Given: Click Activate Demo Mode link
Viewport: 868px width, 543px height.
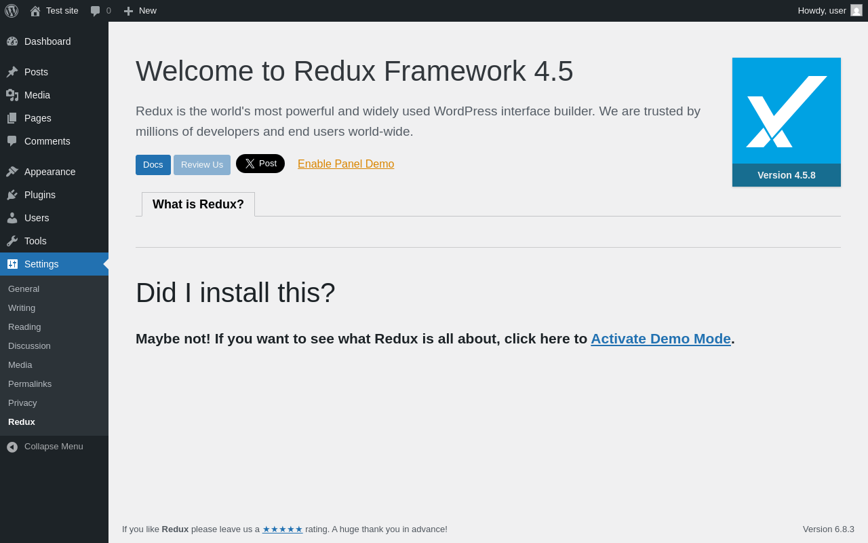Looking at the screenshot, I should pos(660,339).
